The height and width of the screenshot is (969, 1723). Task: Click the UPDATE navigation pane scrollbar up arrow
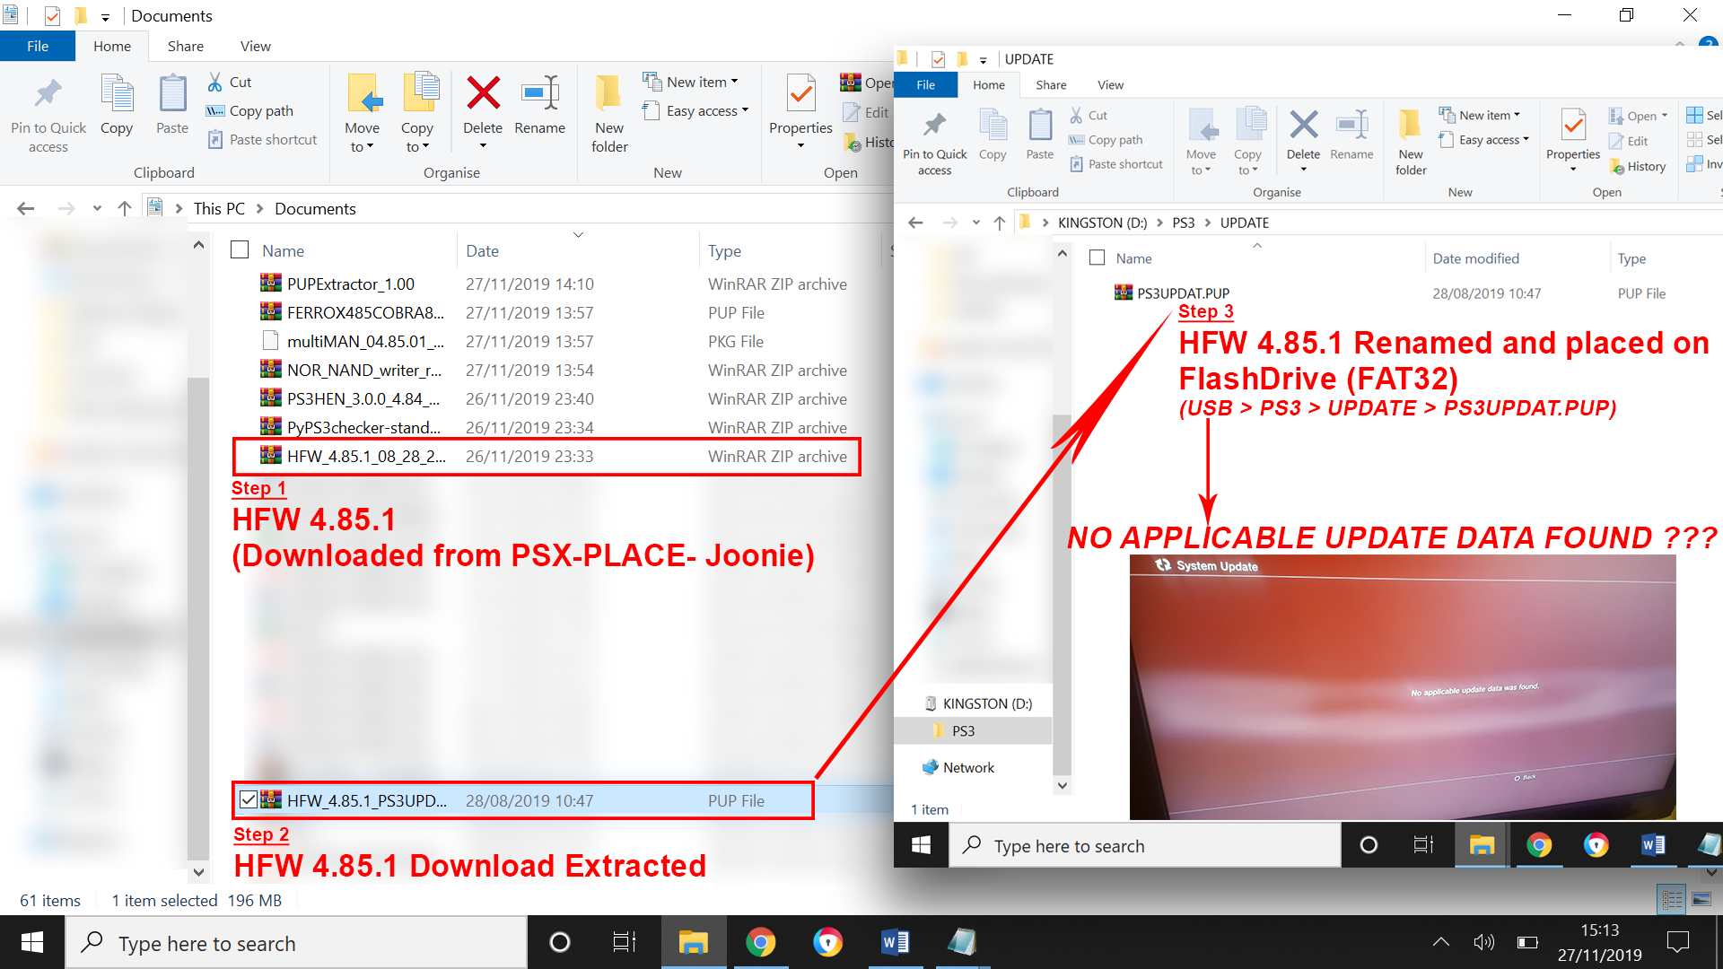coord(1062,253)
